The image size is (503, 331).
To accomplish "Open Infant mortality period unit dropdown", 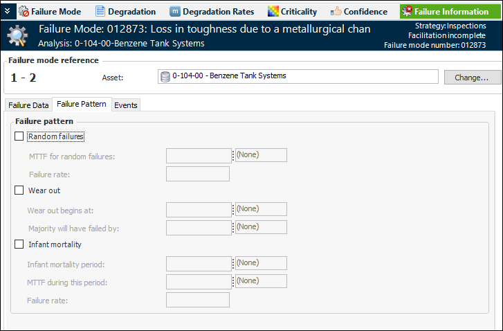I will pyautogui.click(x=261, y=263).
